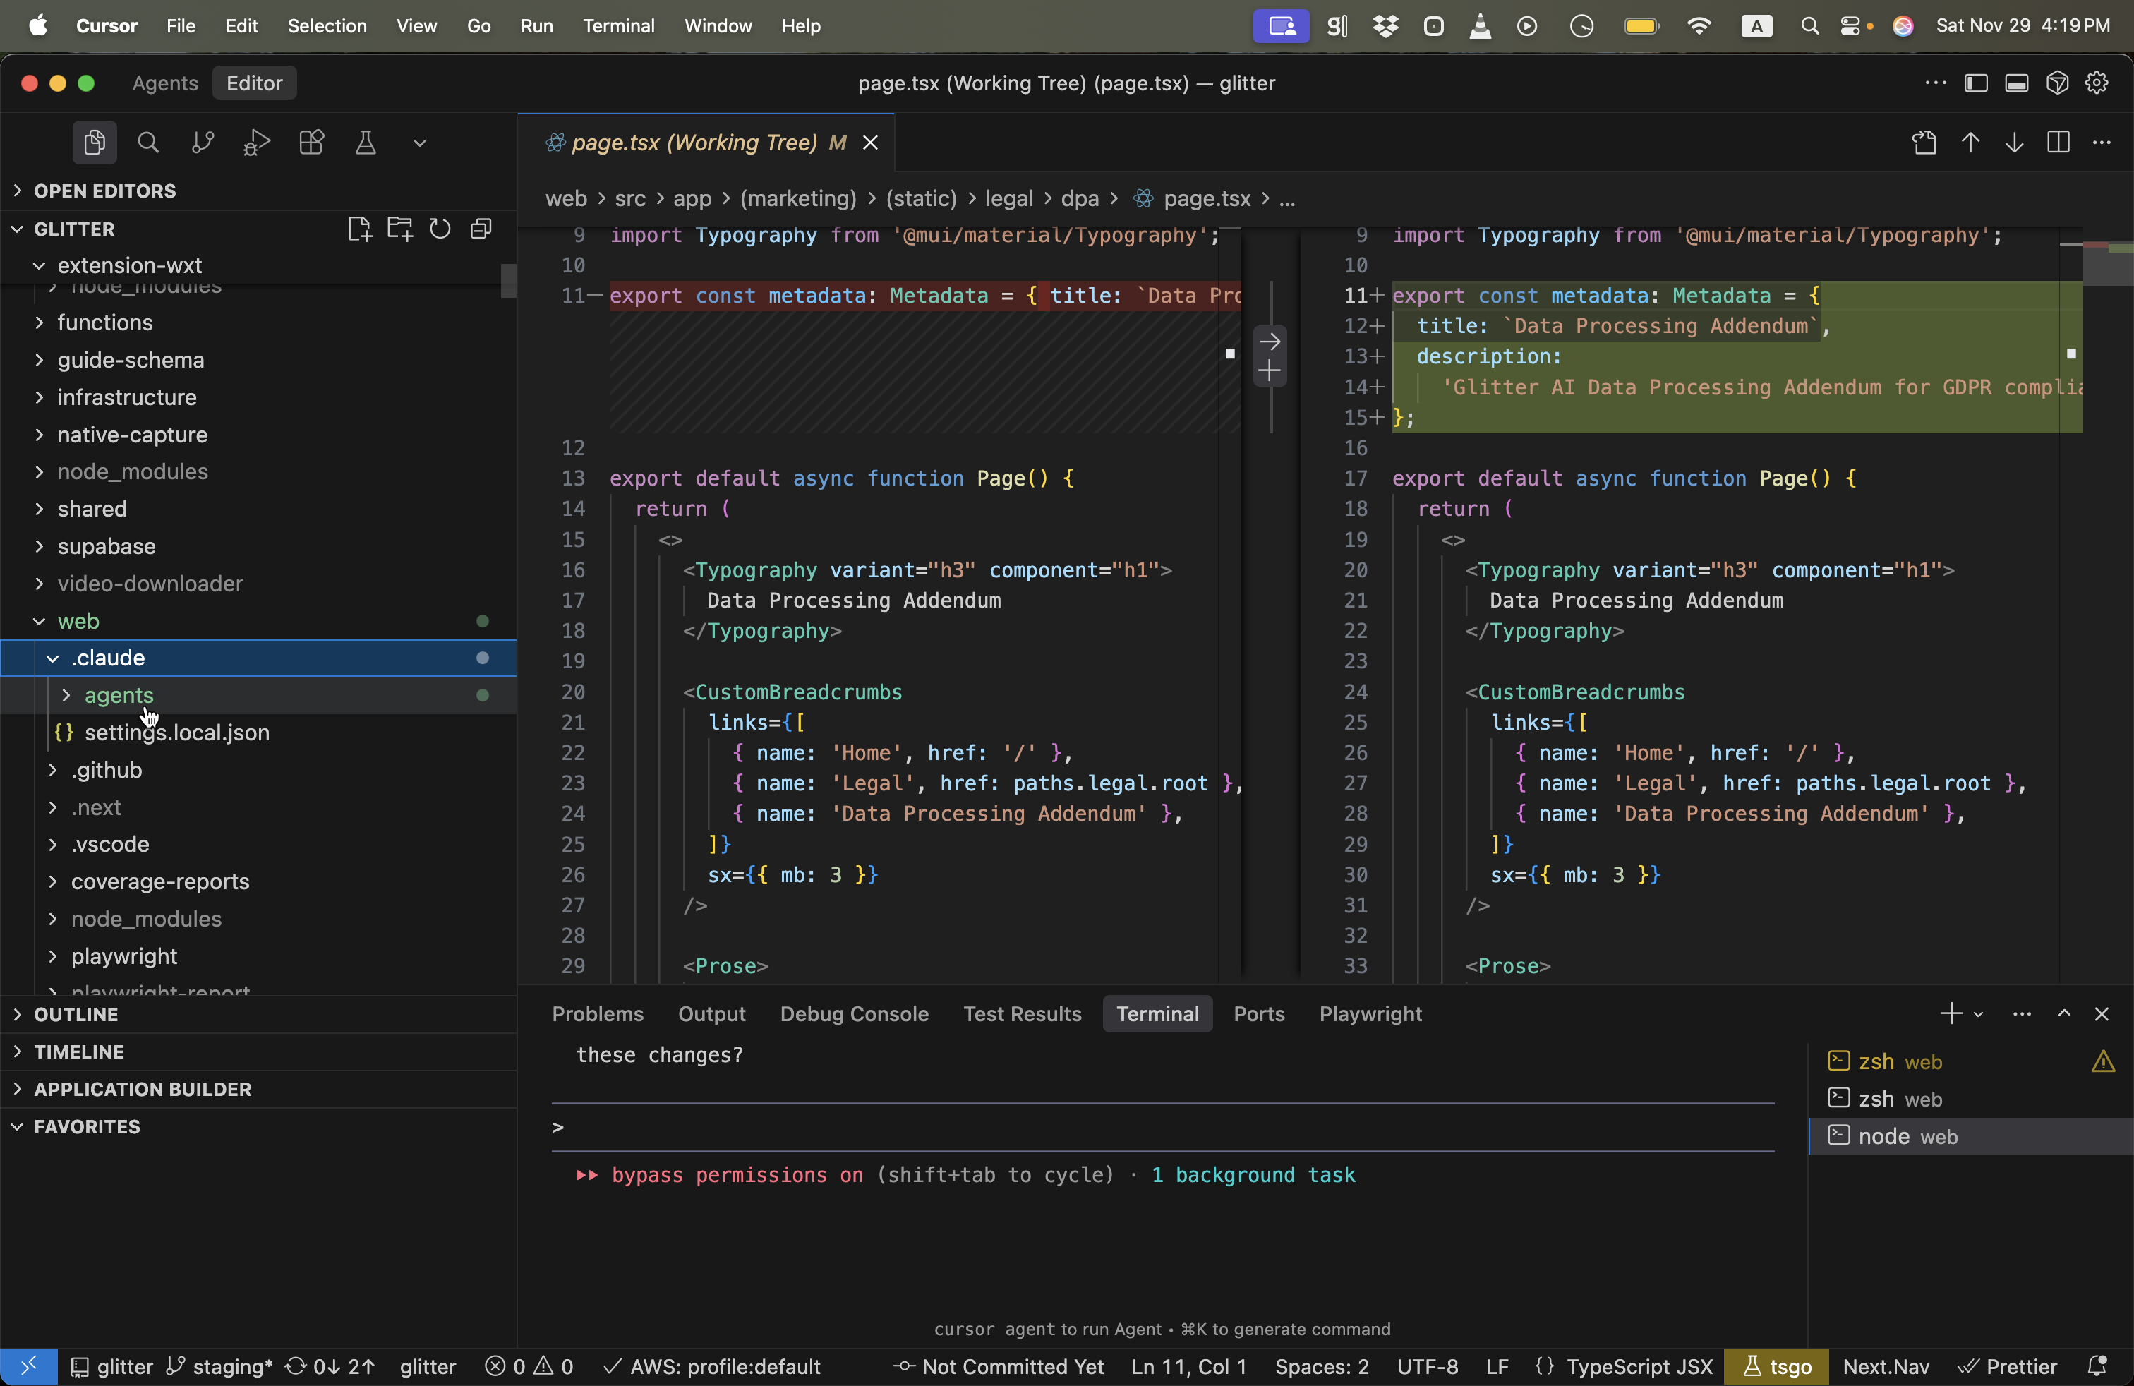Collapse all folders in explorer
The height and width of the screenshot is (1386, 2134).
coord(481,229)
